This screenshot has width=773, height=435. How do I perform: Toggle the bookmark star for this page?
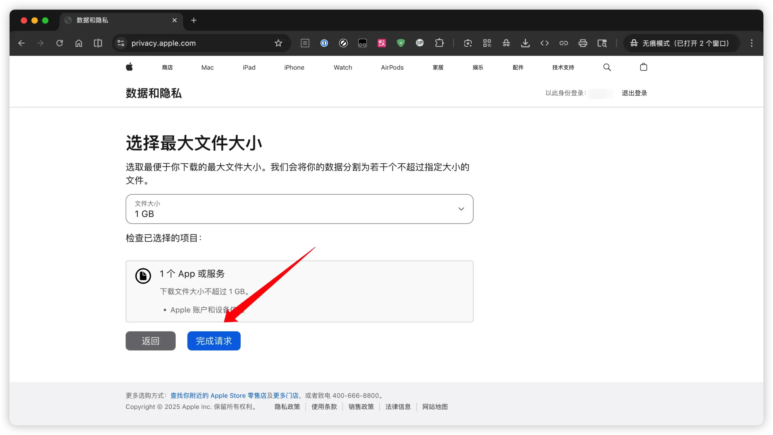[x=278, y=43]
